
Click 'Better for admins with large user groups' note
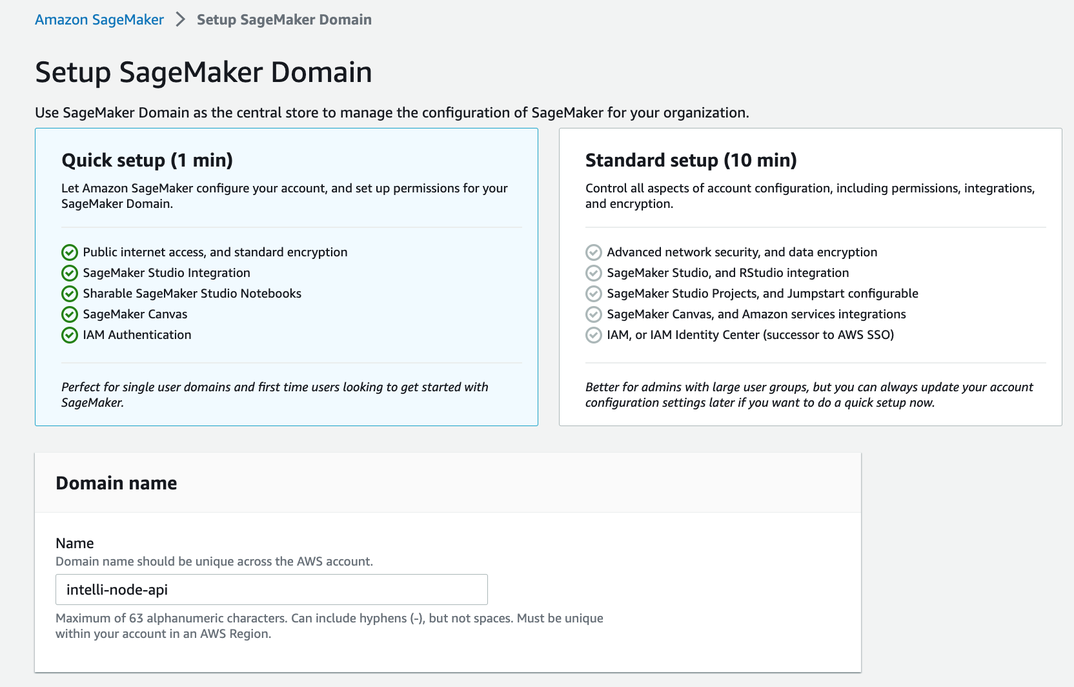(809, 395)
